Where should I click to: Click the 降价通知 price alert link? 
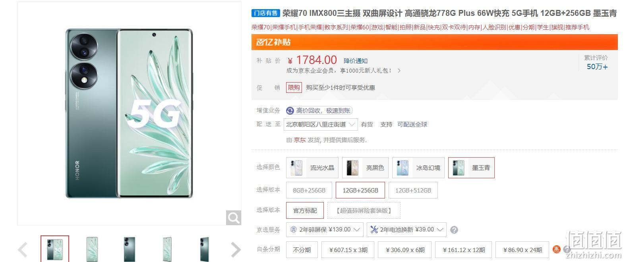[x=356, y=61]
